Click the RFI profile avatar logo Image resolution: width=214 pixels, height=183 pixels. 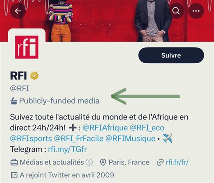point(27,47)
